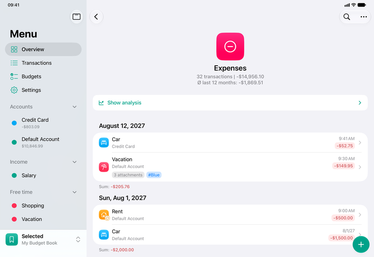The image size is (374, 257).
Task: Toggle the sidebar panel icon
Action: (x=77, y=17)
